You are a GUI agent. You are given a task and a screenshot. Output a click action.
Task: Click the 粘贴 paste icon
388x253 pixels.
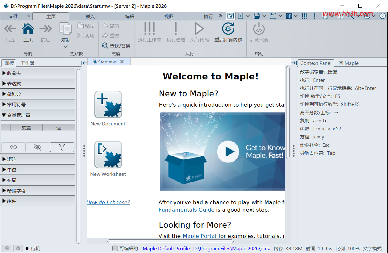81,26
